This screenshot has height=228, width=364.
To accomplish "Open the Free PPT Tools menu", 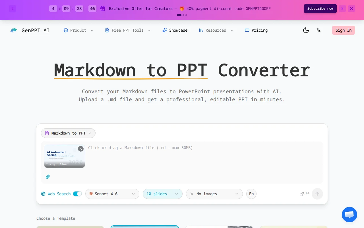I will click(x=128, y=30).
